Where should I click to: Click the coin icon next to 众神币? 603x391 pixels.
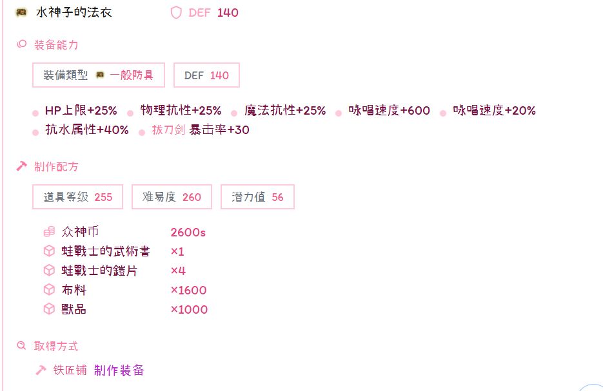click(49, 232)
